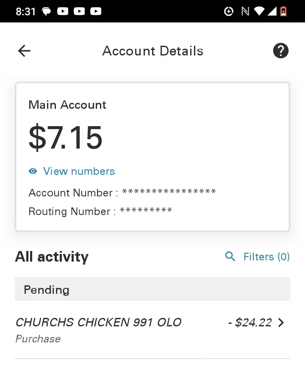
Task: Expand the Churchs Chicken transaction chevron
Action: click(x=281, y=323)
